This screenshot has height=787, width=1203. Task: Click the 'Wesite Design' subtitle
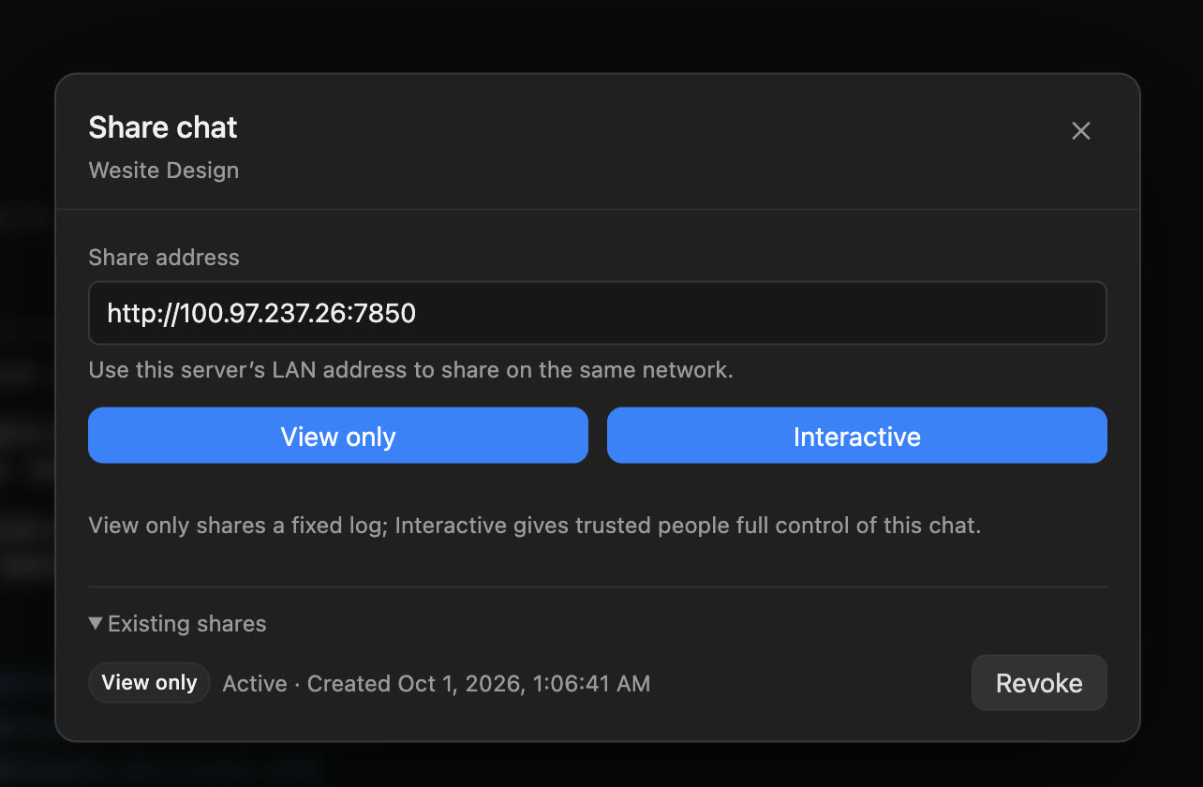coord(164,171)
